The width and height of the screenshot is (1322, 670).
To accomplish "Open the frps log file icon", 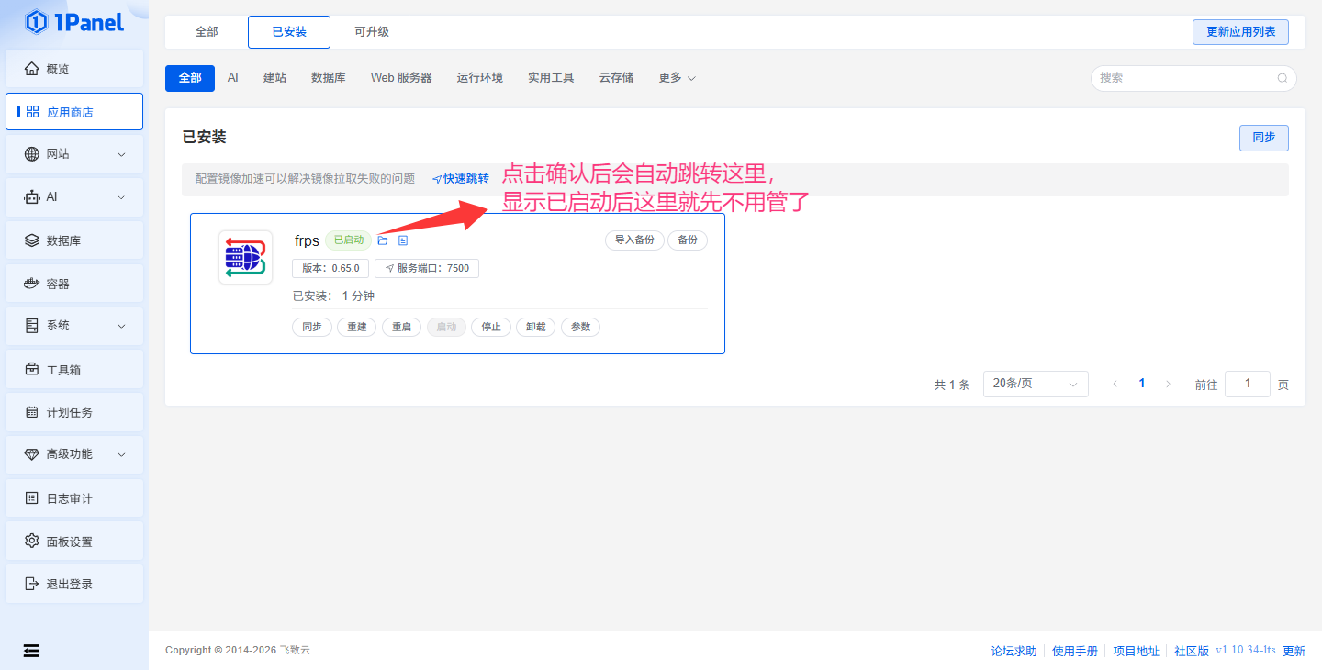I will click(403, 240).
